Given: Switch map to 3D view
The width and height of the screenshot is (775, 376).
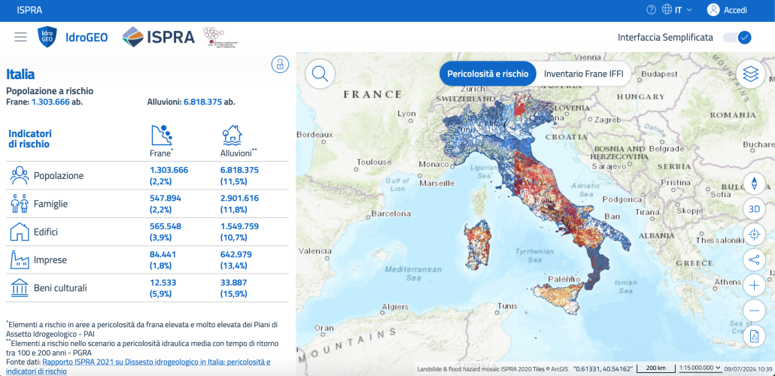Looking at the screenshot, I should (x=754, y=209).
